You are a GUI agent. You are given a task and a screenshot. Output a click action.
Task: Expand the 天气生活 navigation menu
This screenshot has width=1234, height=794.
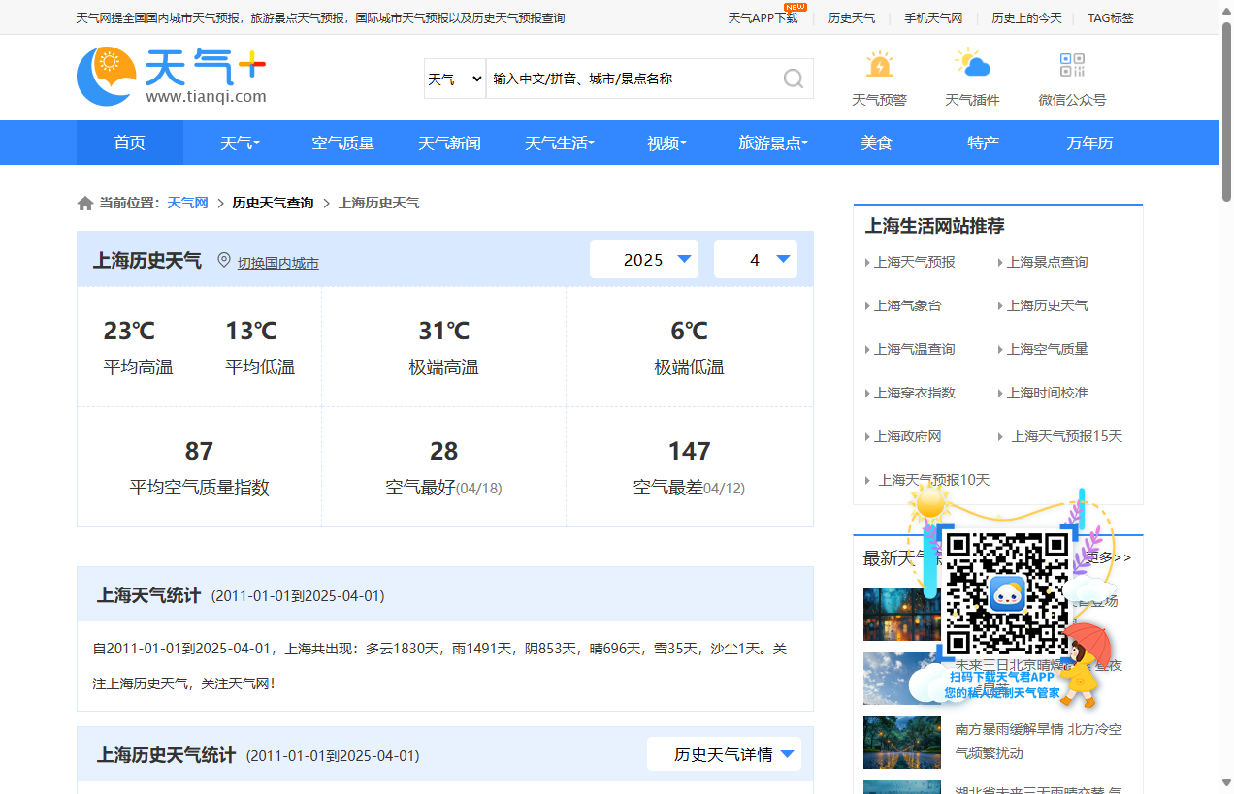559,143
